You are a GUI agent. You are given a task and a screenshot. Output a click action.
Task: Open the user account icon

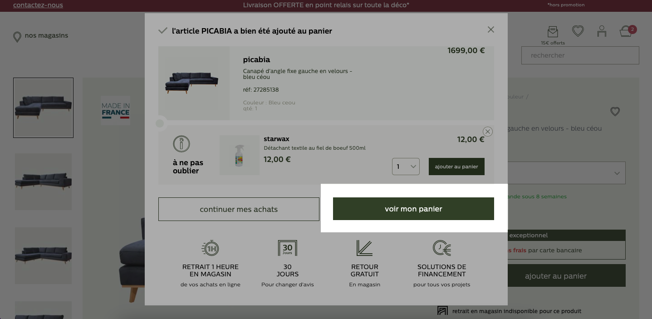(x=602, y=31)
